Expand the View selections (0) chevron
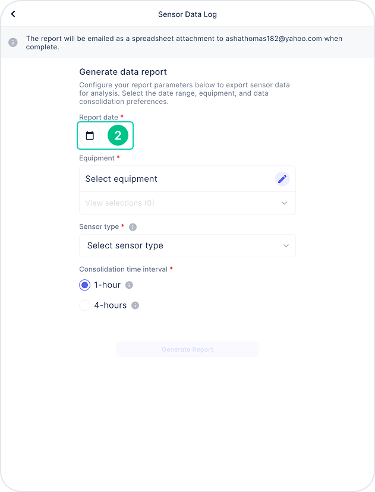 [284, 203]
